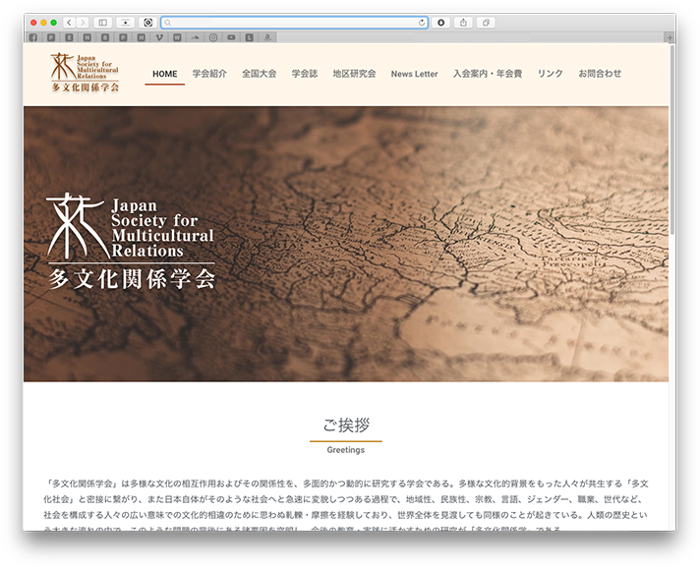
Task: Open the Facebook pinned tab
Action: click(33, 37)
